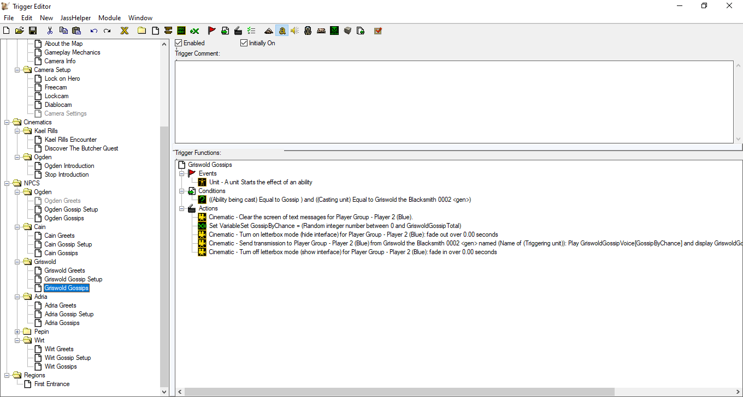Viewport: 743px width, 397px height.
Task: Select the First Entrance trigger
Action: point(52,384)
